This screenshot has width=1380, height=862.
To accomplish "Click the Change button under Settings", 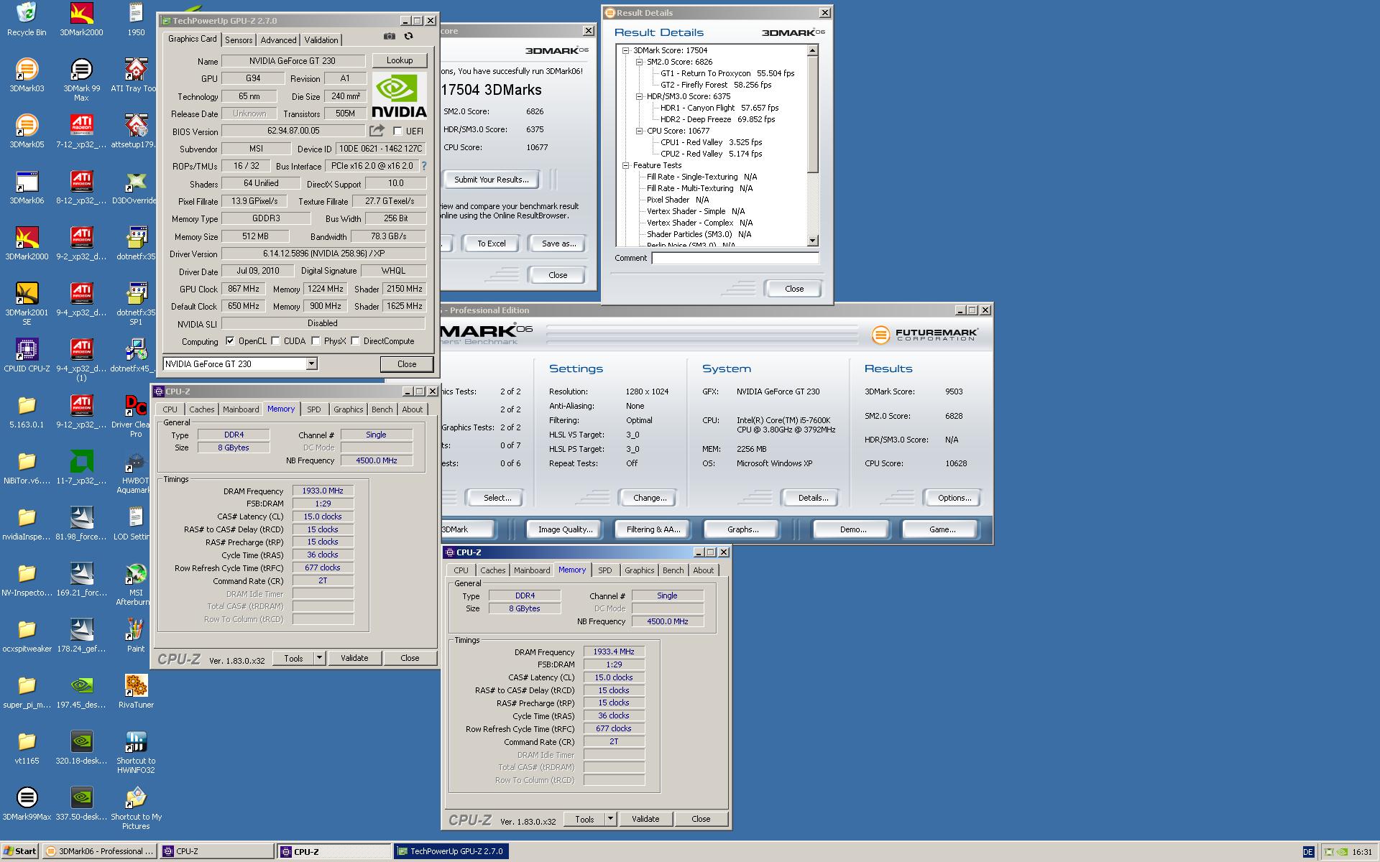I will pos(650,498).
